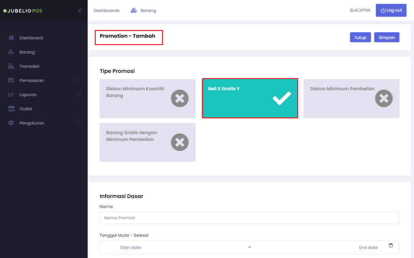Click the Informasi Dasar heading

point(121,196)
